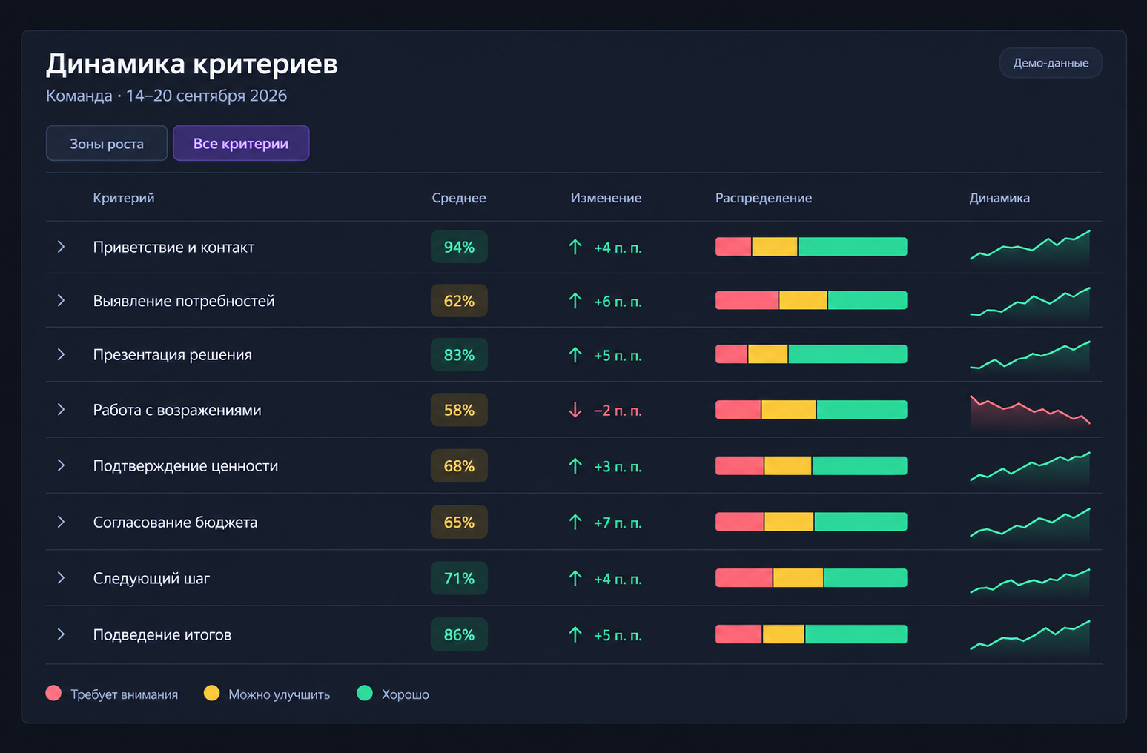1147x753 pixels.
Task: Expand the Выявление потребностей row chevron
Action: pyautogui.click(x=61, y=300)
